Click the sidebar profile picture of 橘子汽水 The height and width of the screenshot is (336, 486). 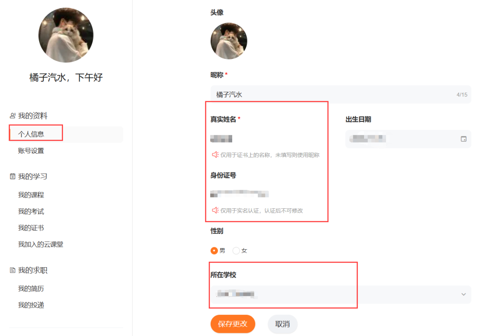65,36
